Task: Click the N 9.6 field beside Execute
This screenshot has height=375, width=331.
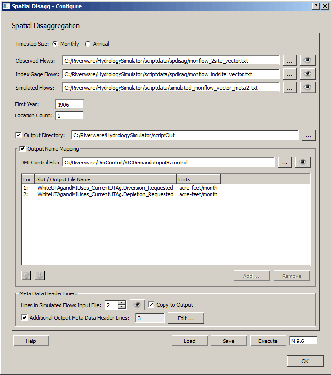Action: [304, 341]
